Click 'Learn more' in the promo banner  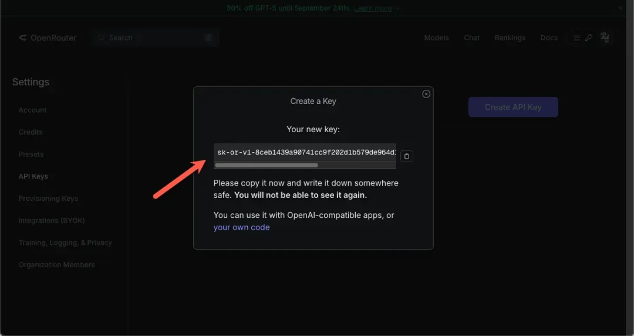pyautogui.click(x=373, y=8)
